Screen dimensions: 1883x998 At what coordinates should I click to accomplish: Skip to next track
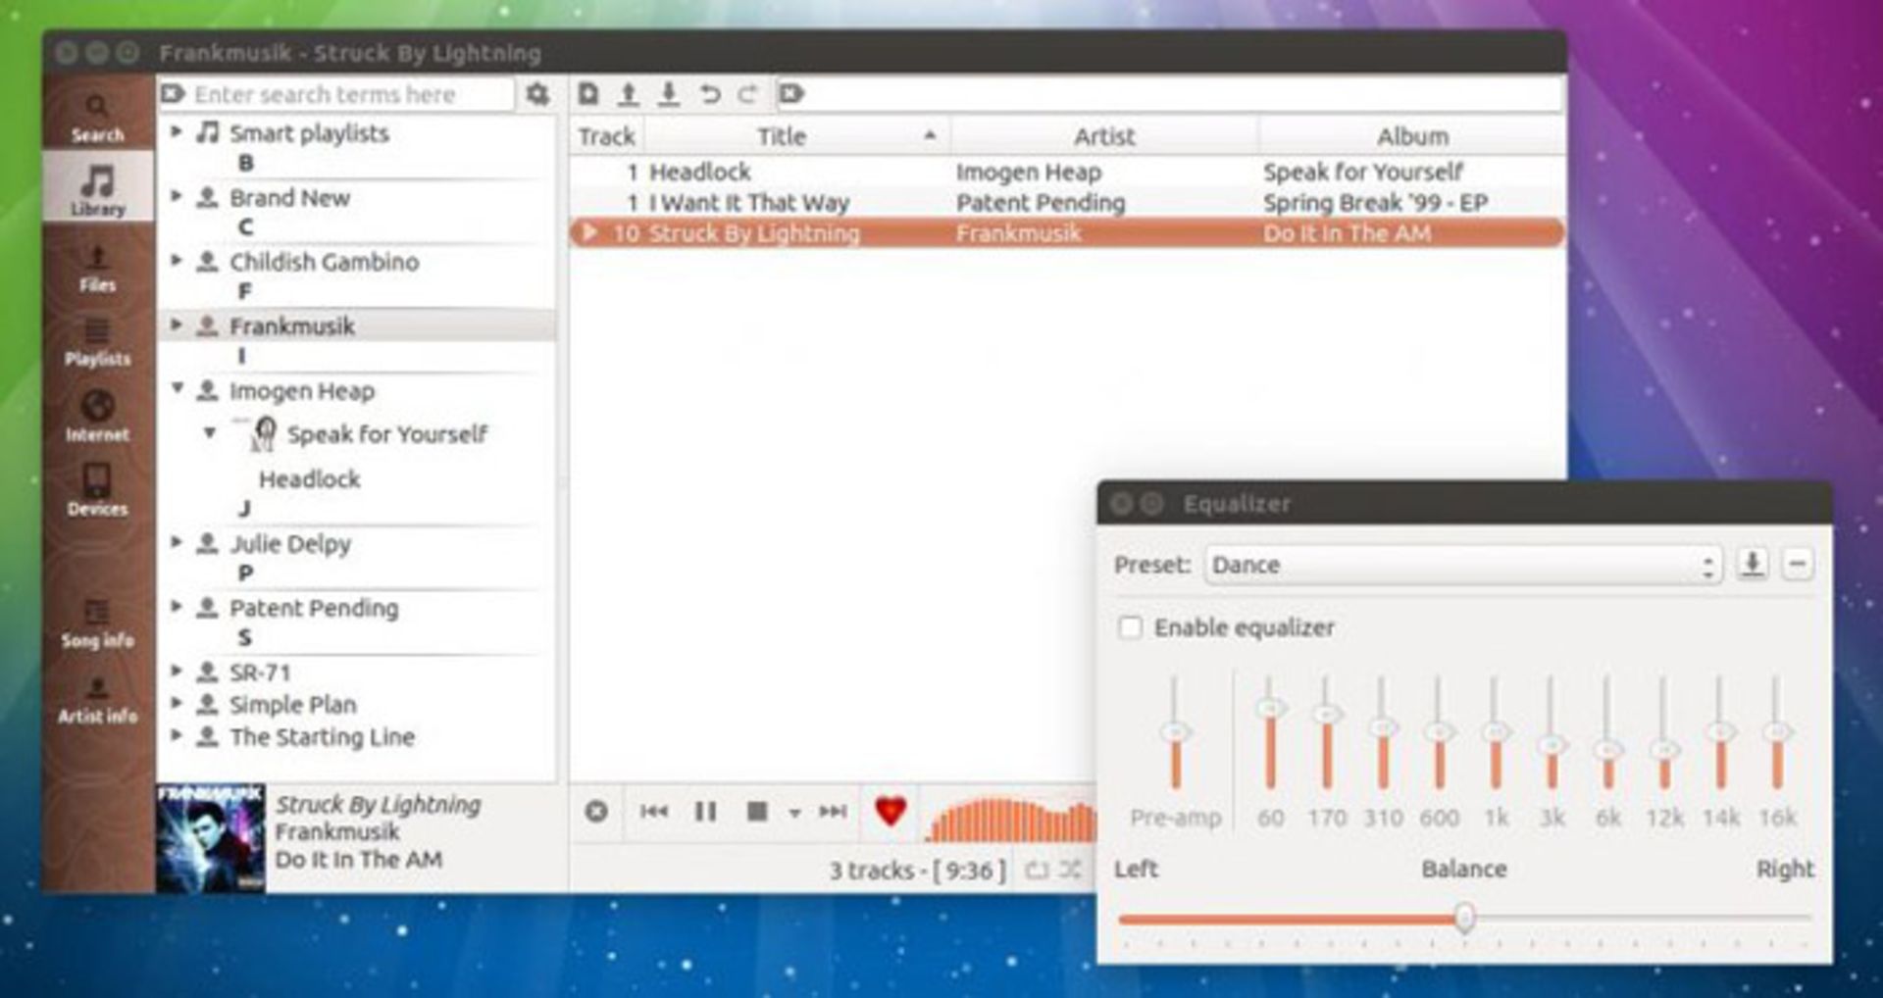coord(833,812)
